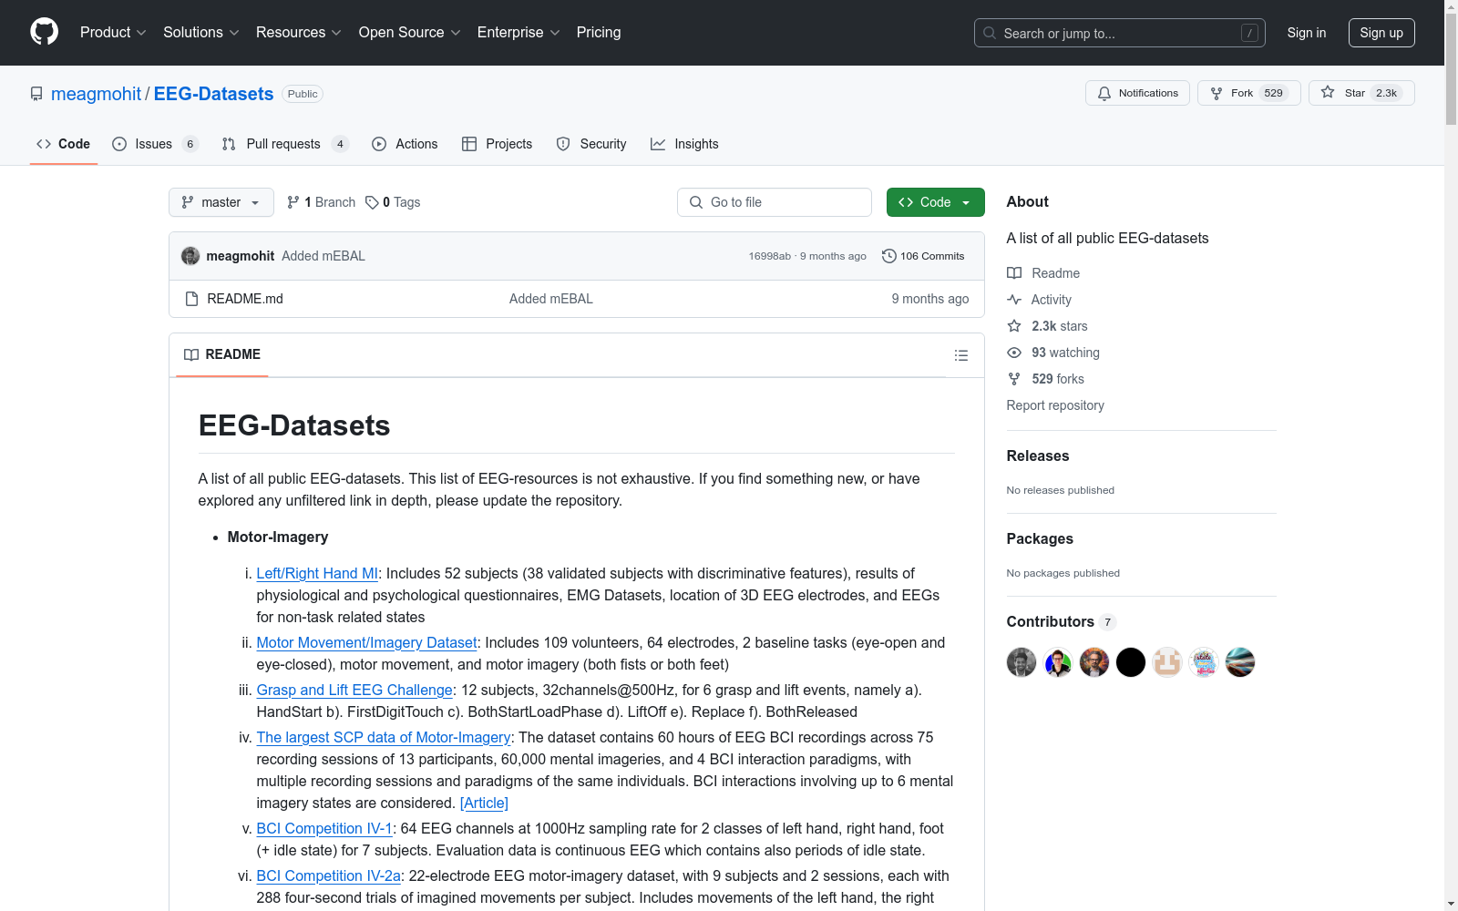Click the eye icon beside 93 watching
1458x911 pixels.
coord(1014,353)
